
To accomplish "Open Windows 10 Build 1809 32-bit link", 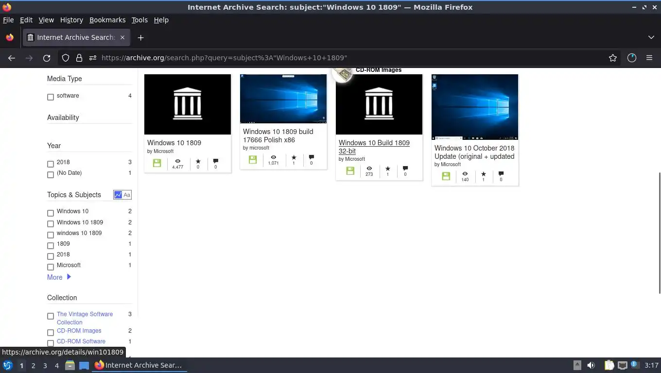I will pyautogui.click(x=374, y=147).
